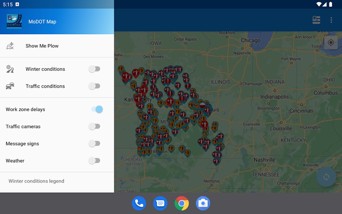Screen dimensions: 342x214
Task: Enable the Winter conditions toggle
Action: 94,69
